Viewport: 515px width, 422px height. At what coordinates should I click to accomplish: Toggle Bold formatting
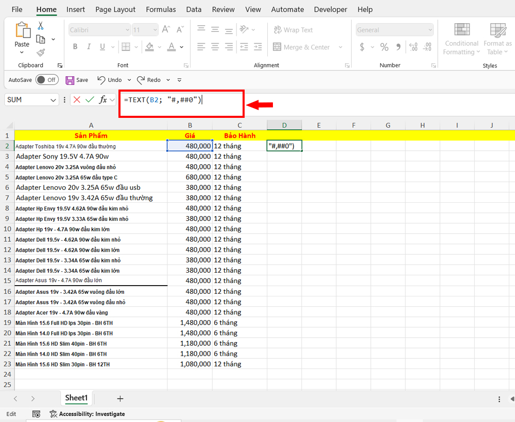coord(75,47)
